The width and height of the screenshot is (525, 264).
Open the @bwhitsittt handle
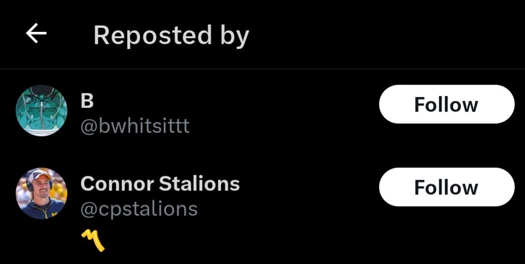click(x=135, y=126)
